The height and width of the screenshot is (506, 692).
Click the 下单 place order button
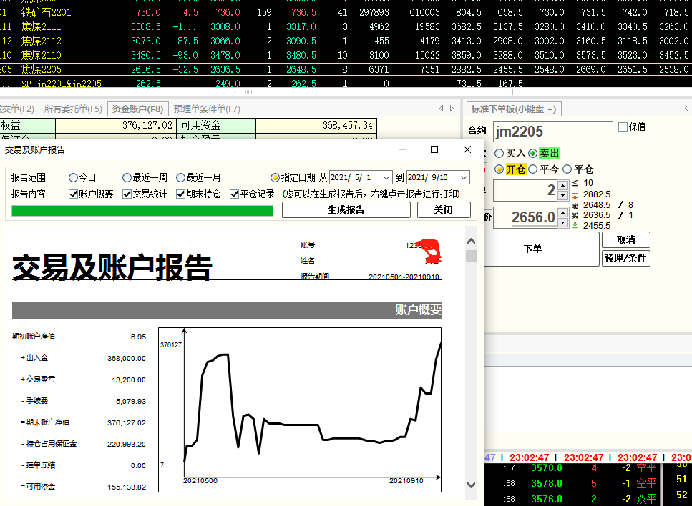point(542,249)
